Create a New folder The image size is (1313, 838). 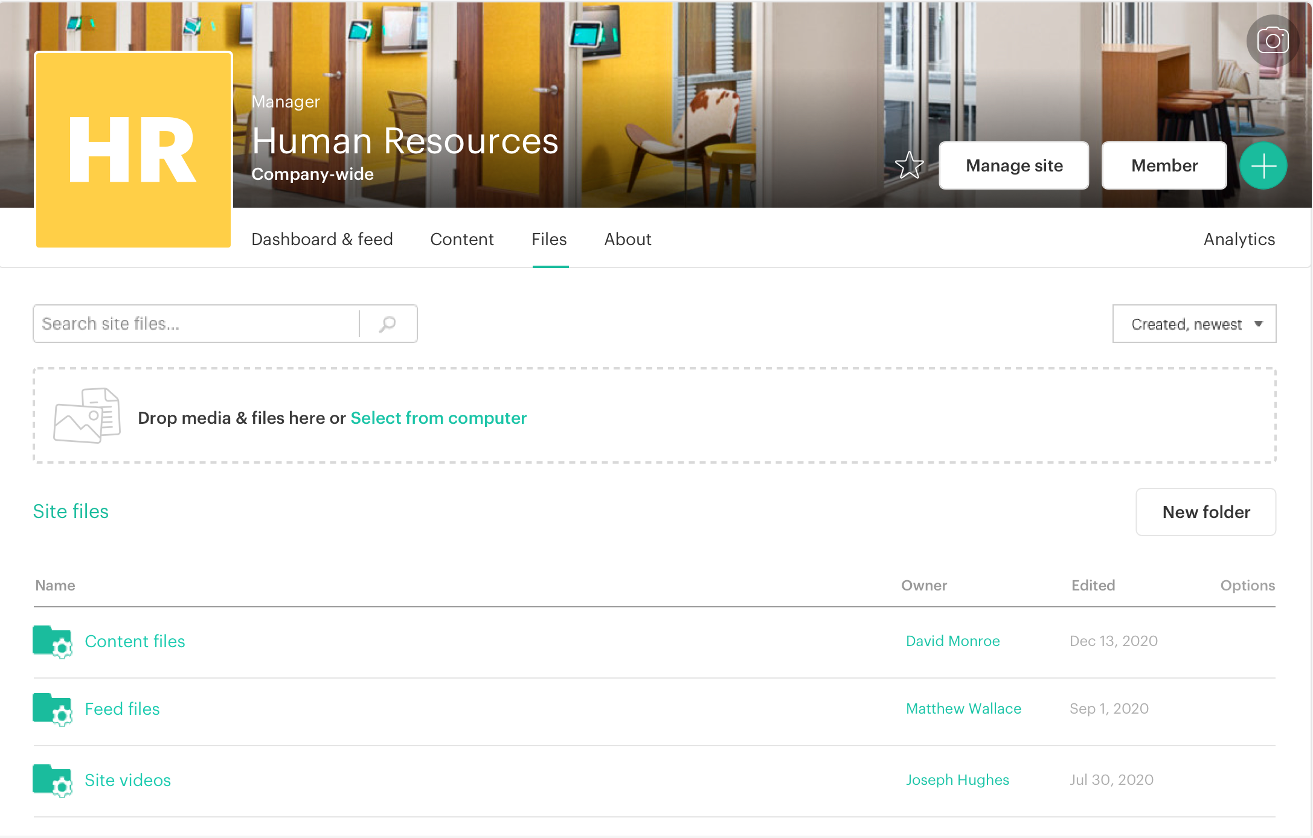pyautogui.click(x=1205, y=512)
